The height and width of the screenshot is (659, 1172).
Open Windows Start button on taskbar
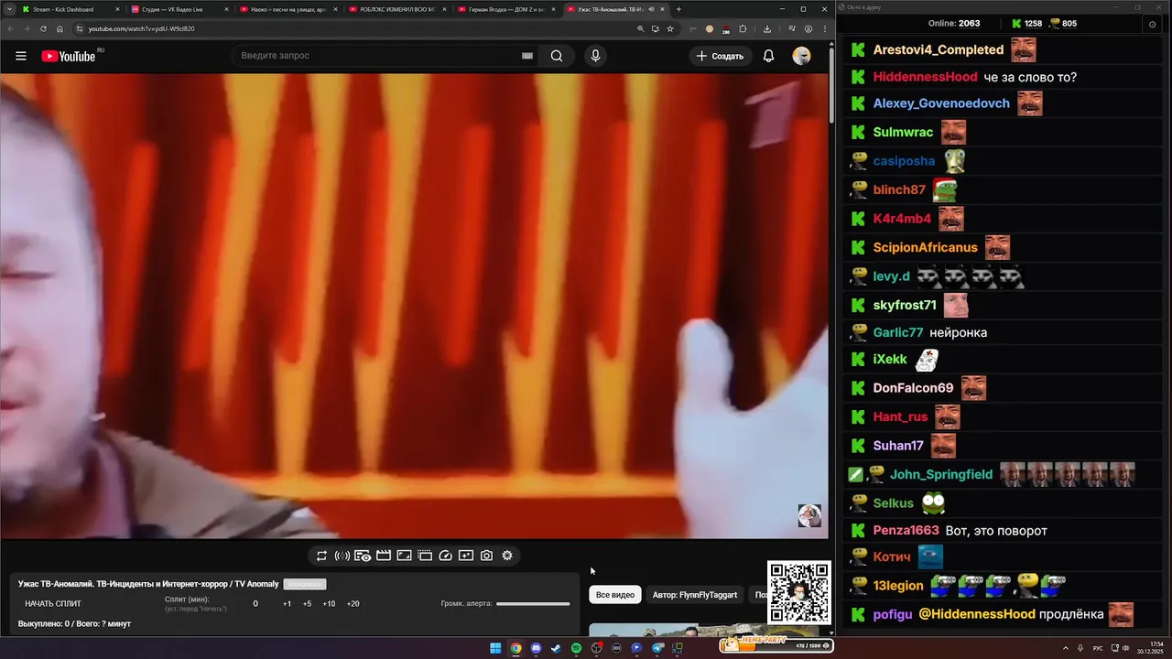pos(495,648)
